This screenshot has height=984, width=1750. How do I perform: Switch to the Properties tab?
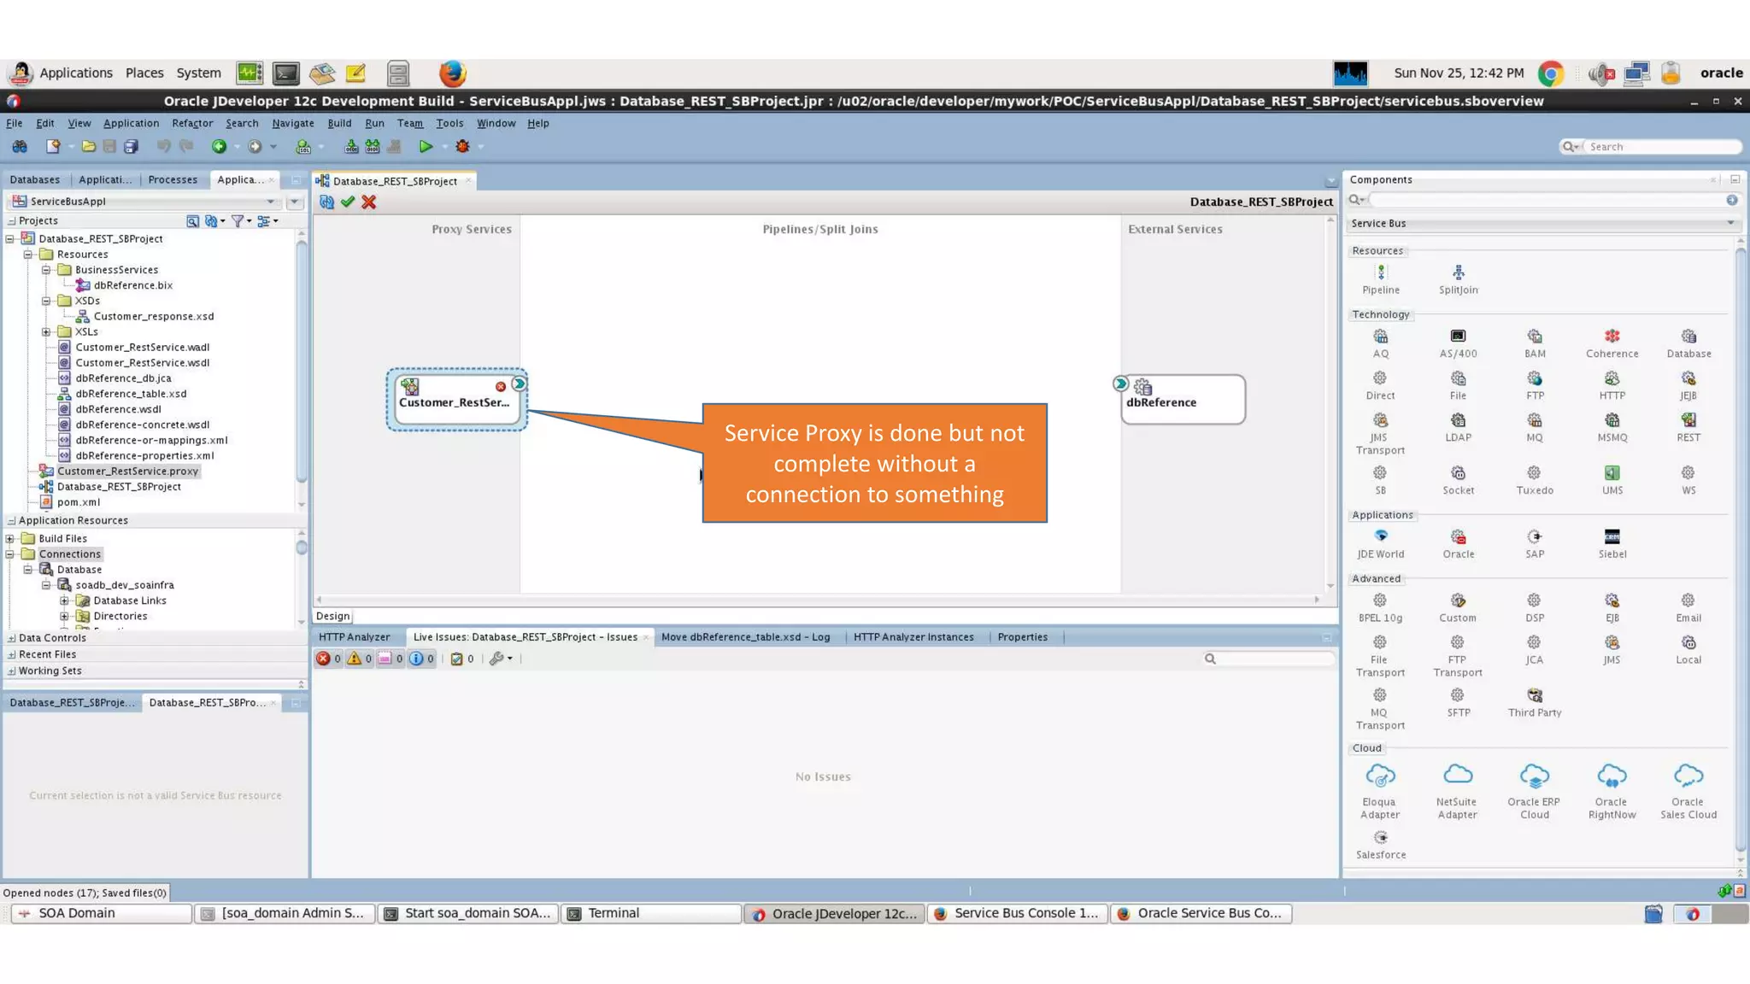tap(1022, 637)
